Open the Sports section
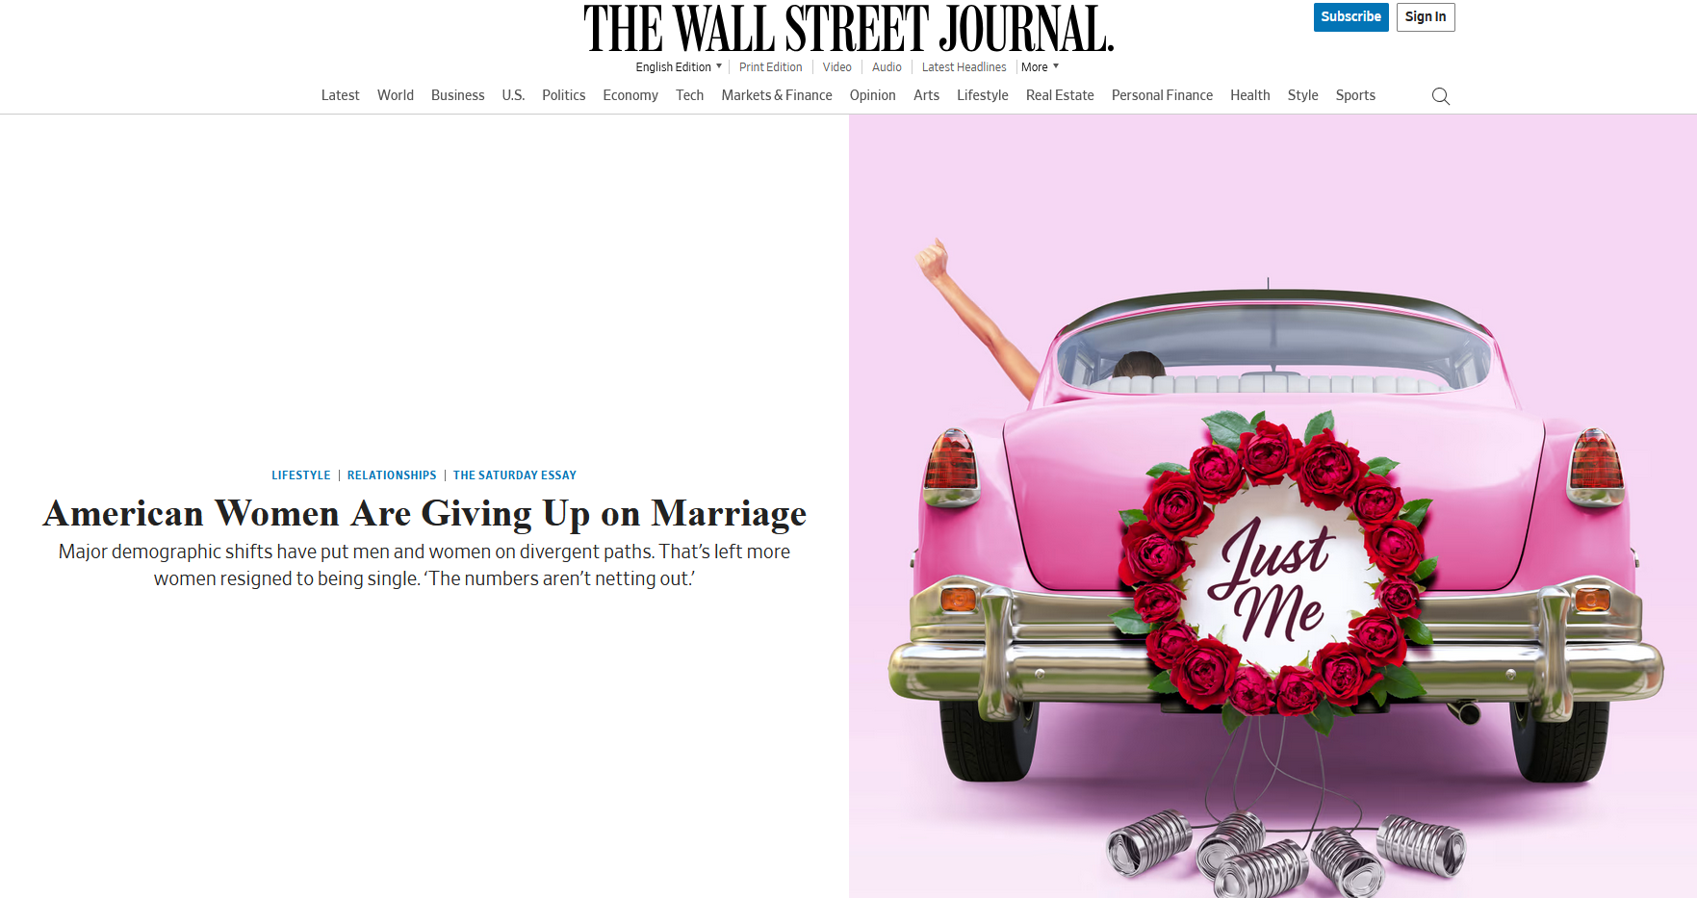Viewport: 1697px width, 898px height. (x=1355, y=95)
